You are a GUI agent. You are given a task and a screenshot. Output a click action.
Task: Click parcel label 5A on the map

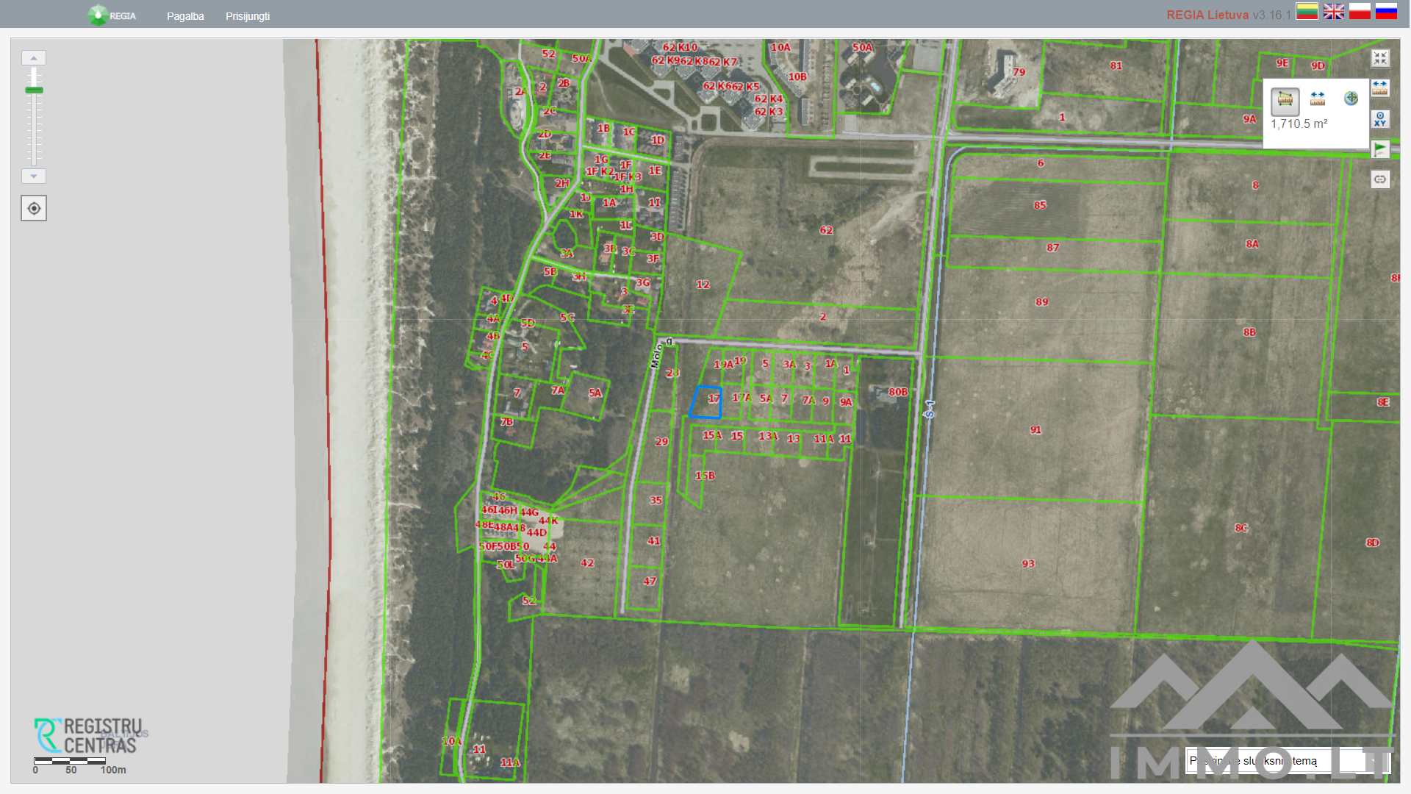tap(595, 393)
